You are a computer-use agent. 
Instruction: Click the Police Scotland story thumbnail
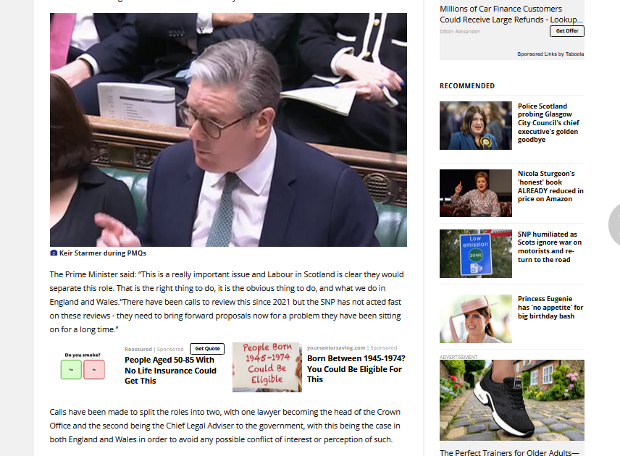tap(476, 126)
